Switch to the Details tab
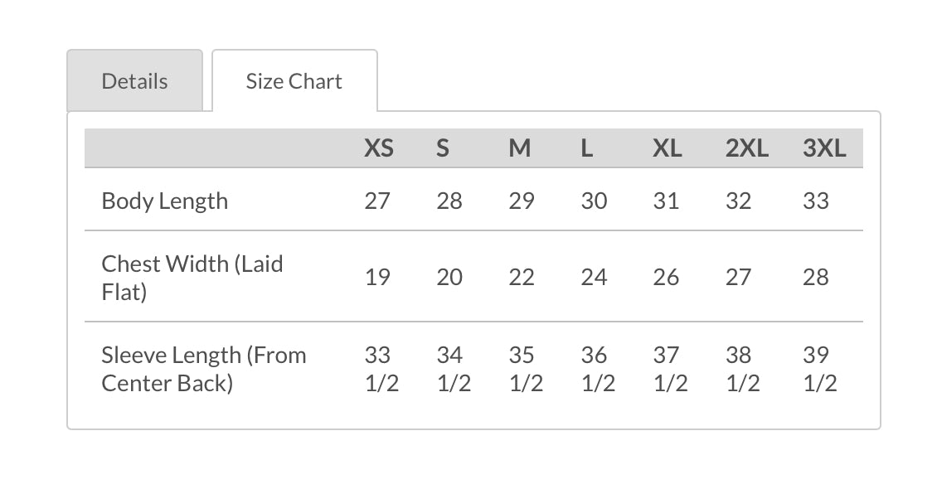937x489 pixels. (134, 81)
